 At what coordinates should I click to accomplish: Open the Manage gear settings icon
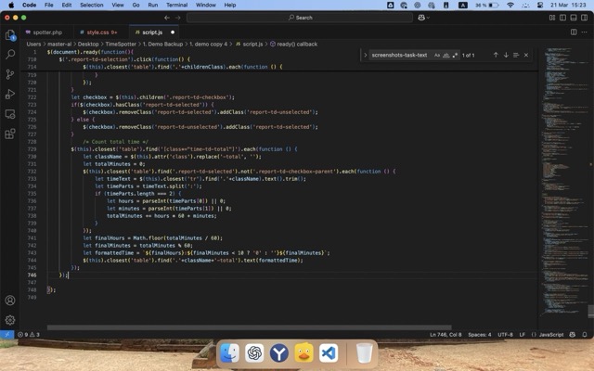click(x=10, y=320)
